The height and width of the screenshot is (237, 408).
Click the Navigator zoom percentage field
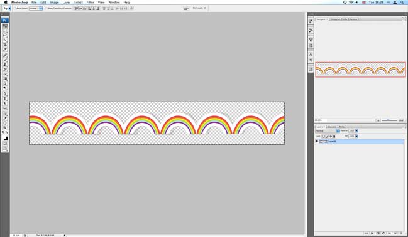[320, 120]
